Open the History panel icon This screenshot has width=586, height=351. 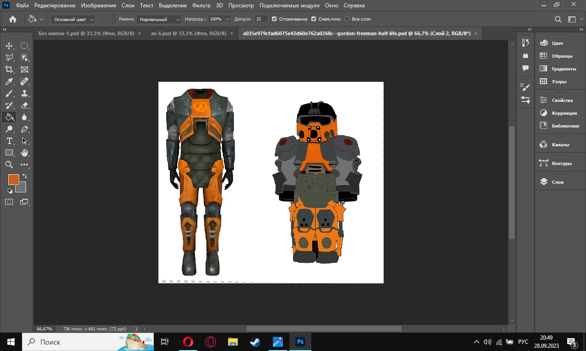click(x=526, y=43)
